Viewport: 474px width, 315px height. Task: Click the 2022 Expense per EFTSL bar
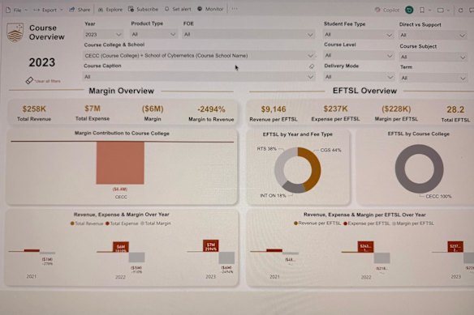[x=365, y=247]
